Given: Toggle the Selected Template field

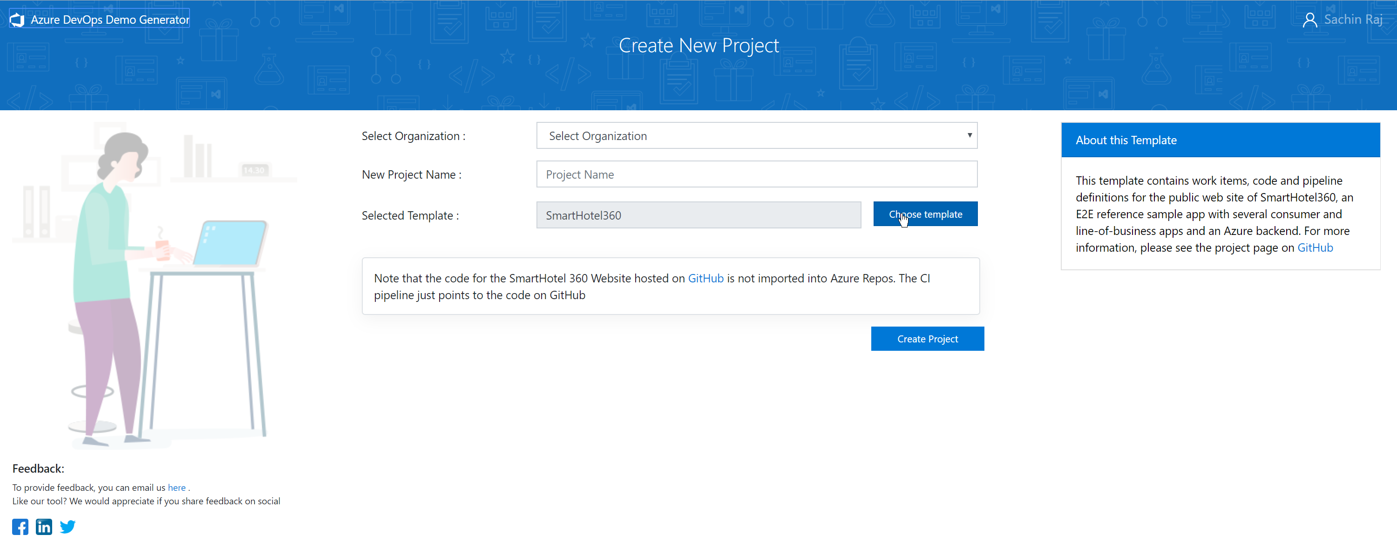Looking at the screenshot, I should pos(698,214).
